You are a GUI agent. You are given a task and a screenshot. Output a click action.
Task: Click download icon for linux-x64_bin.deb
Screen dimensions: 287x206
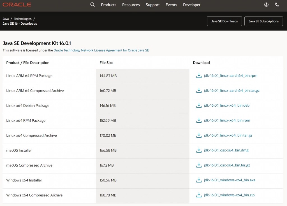[x=199, y=106]
